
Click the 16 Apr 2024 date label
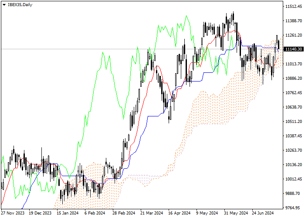point(180,213)
